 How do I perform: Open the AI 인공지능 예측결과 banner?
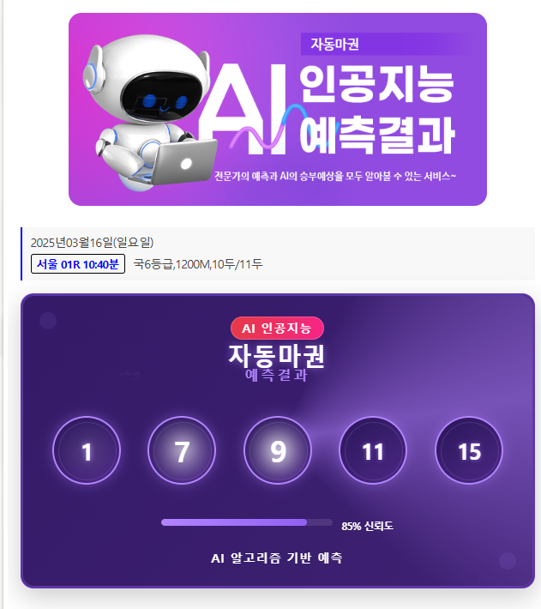(278, 109)
